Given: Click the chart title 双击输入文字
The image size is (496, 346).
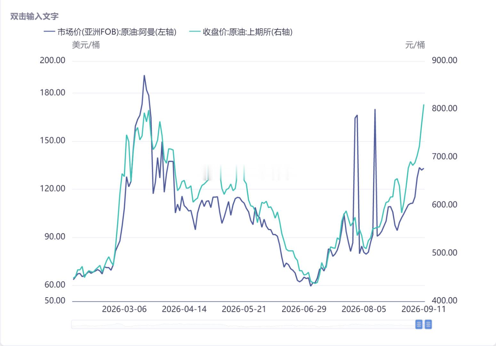Looking at the screenshot, I should click(34, 16).
